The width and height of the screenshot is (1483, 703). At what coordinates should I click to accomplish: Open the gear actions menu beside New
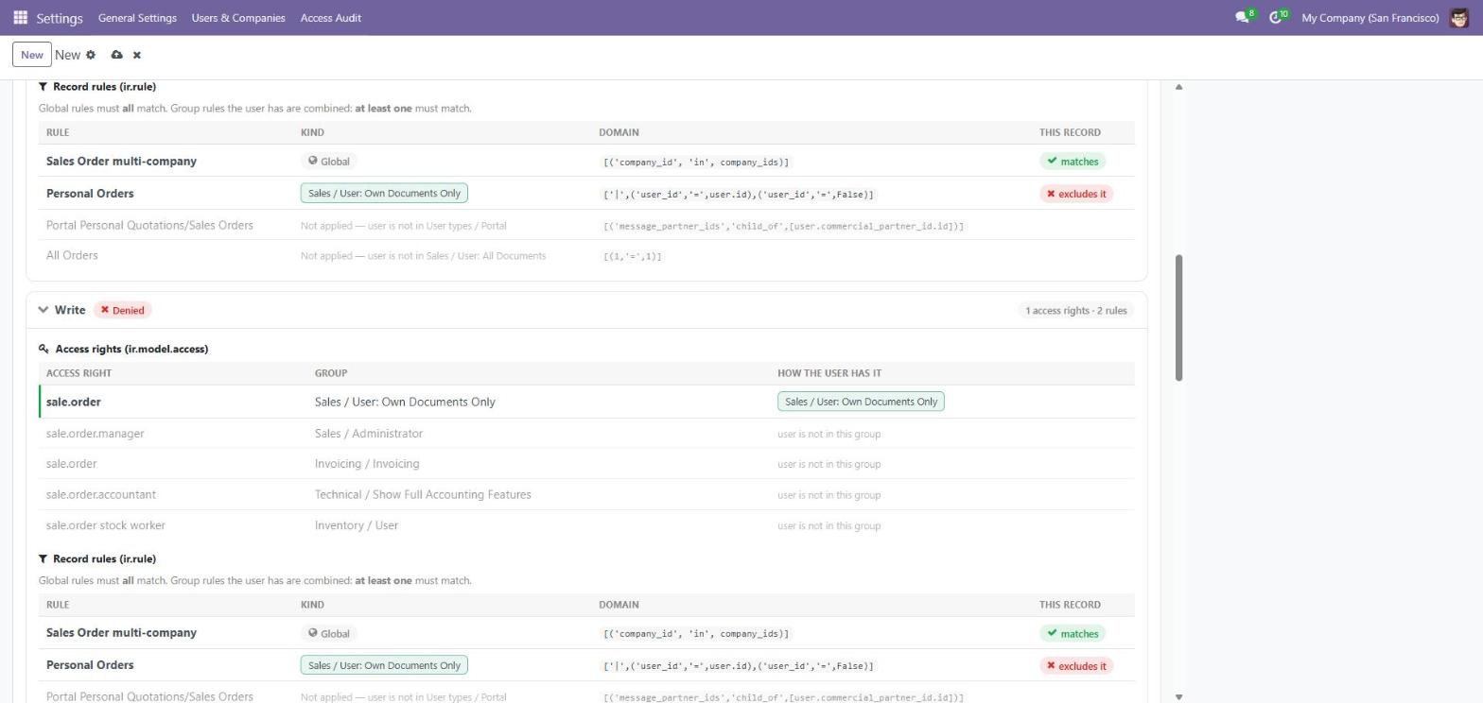(91, 55)
